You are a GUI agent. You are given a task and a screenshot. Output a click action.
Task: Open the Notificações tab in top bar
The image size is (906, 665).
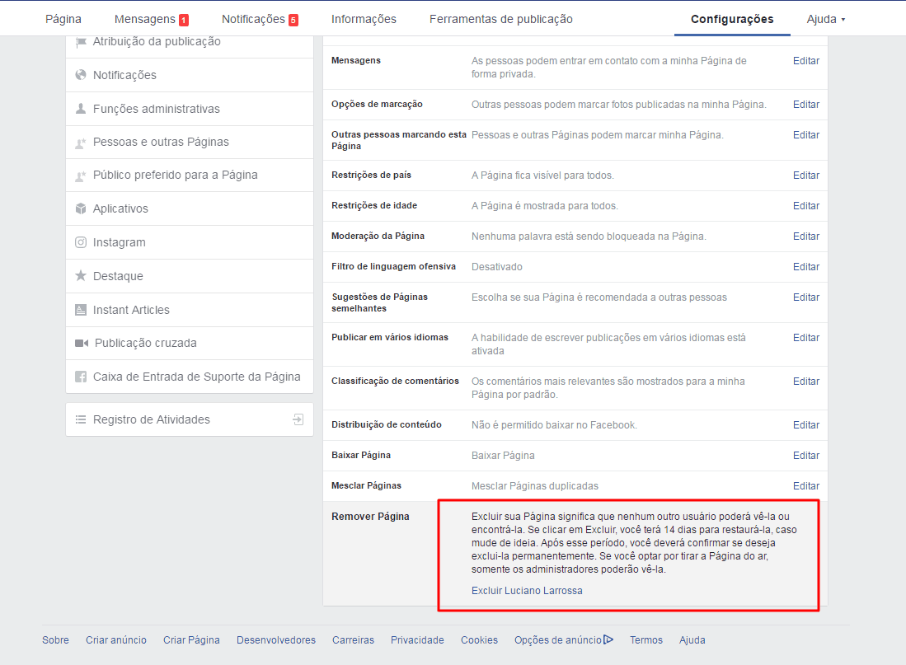(x=254, y=19)
